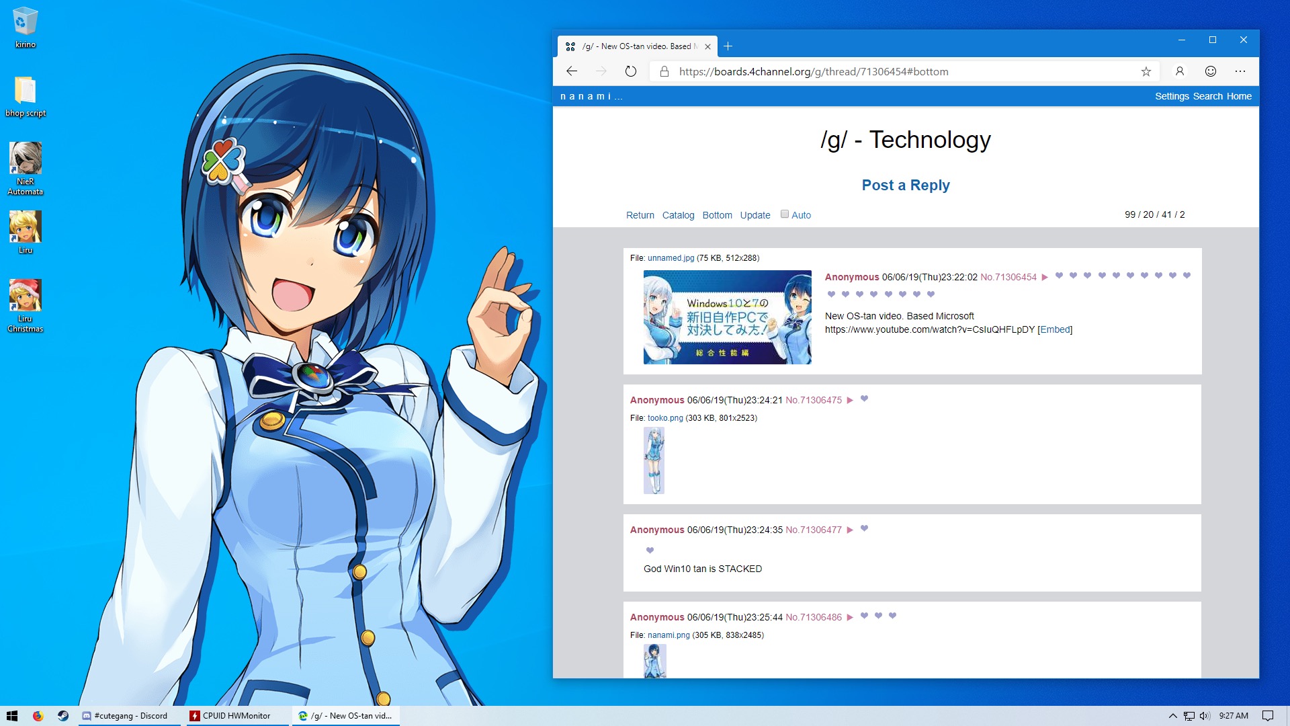Click the backlink heart after No.71306475
Image resolution: width=1290 pixels, height=726 pixels.
click(864, 399)
